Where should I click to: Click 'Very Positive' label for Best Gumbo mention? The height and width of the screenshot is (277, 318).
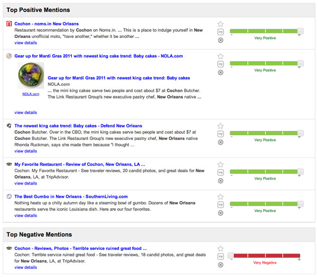pos(265,211)
